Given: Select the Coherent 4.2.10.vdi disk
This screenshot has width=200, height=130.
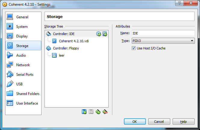Looking at the screenshot, I should coord(73,41).
